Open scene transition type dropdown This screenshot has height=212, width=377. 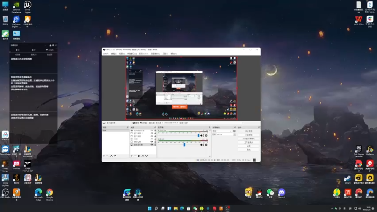222,131
